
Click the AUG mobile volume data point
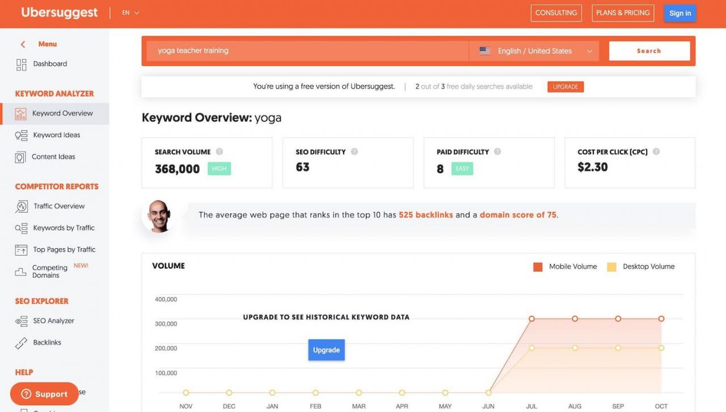click(575, 318)
